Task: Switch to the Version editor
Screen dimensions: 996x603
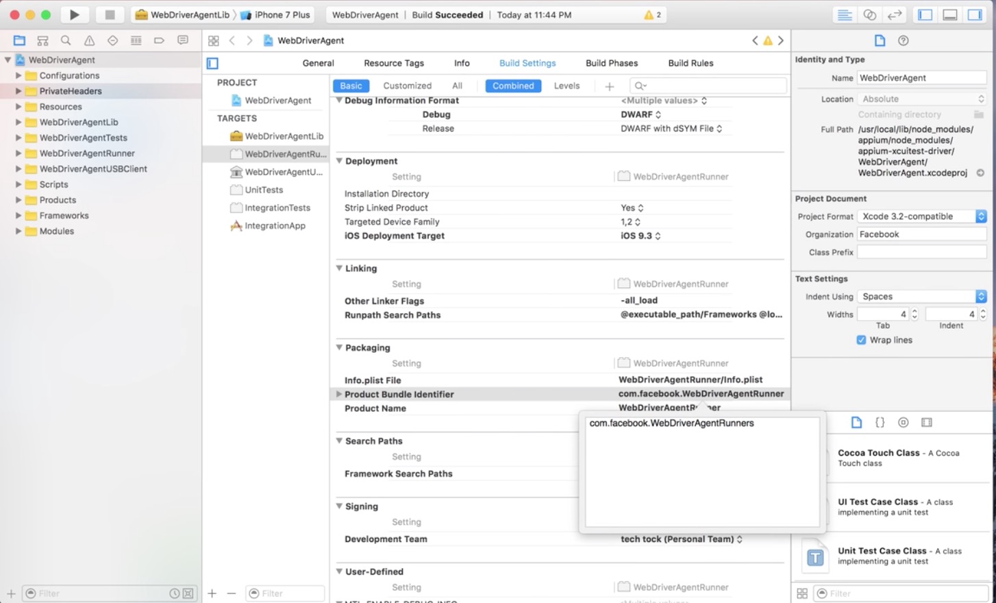Action: point(894,14)
